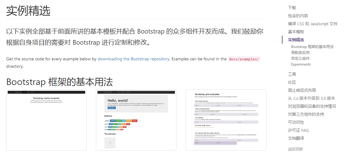
Task: Click the 实例精选 page heading
Action: point(28,10)
